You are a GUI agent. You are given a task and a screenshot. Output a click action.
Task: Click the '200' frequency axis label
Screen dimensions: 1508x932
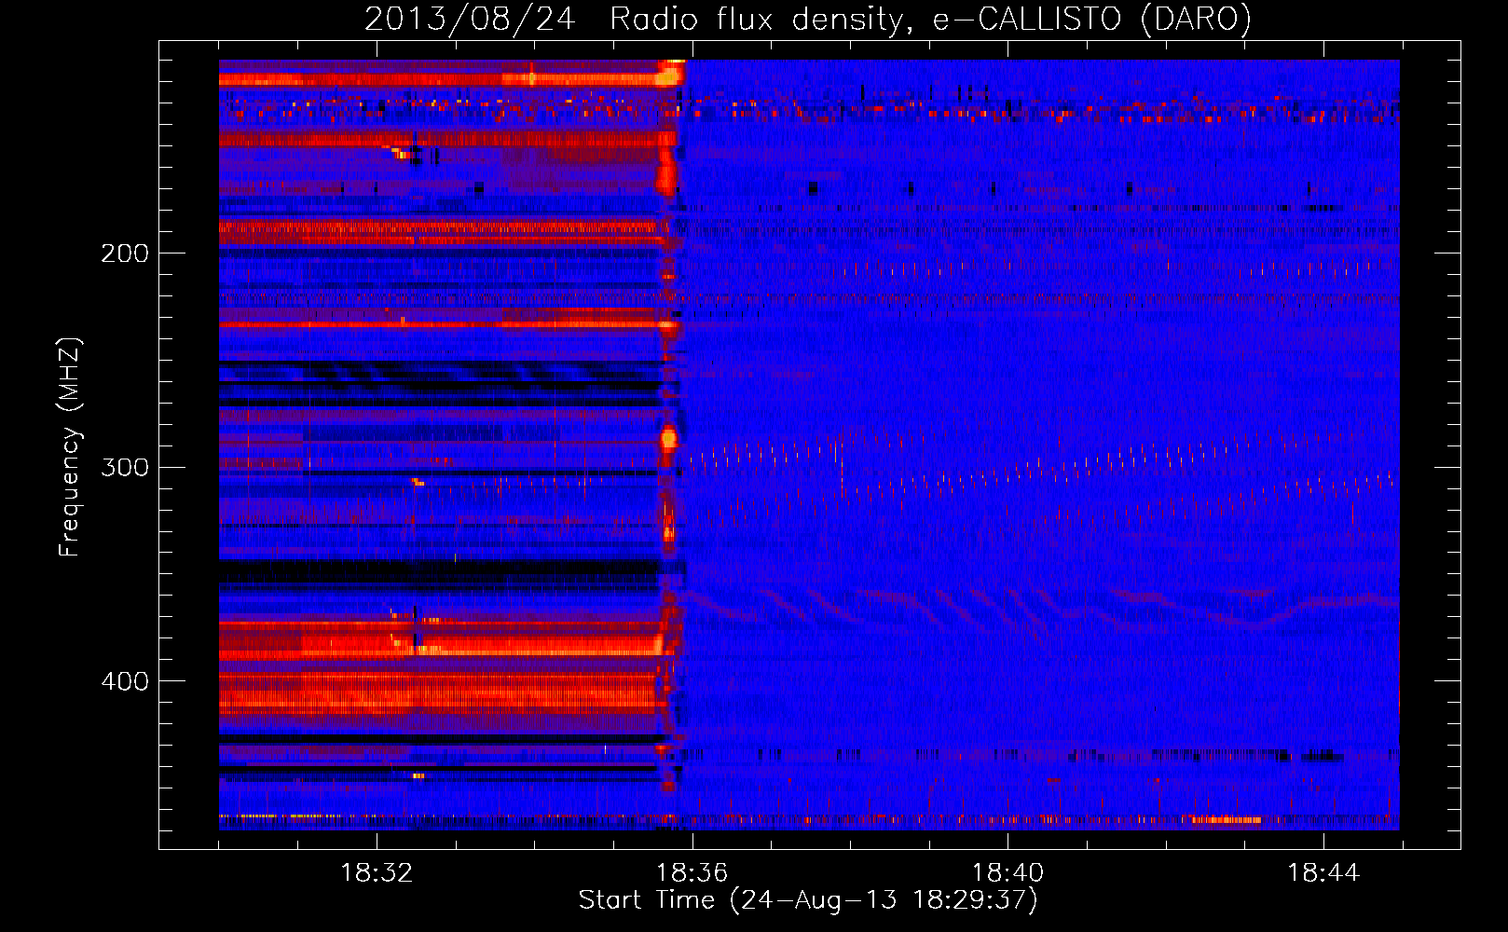[x=125, y=254]
